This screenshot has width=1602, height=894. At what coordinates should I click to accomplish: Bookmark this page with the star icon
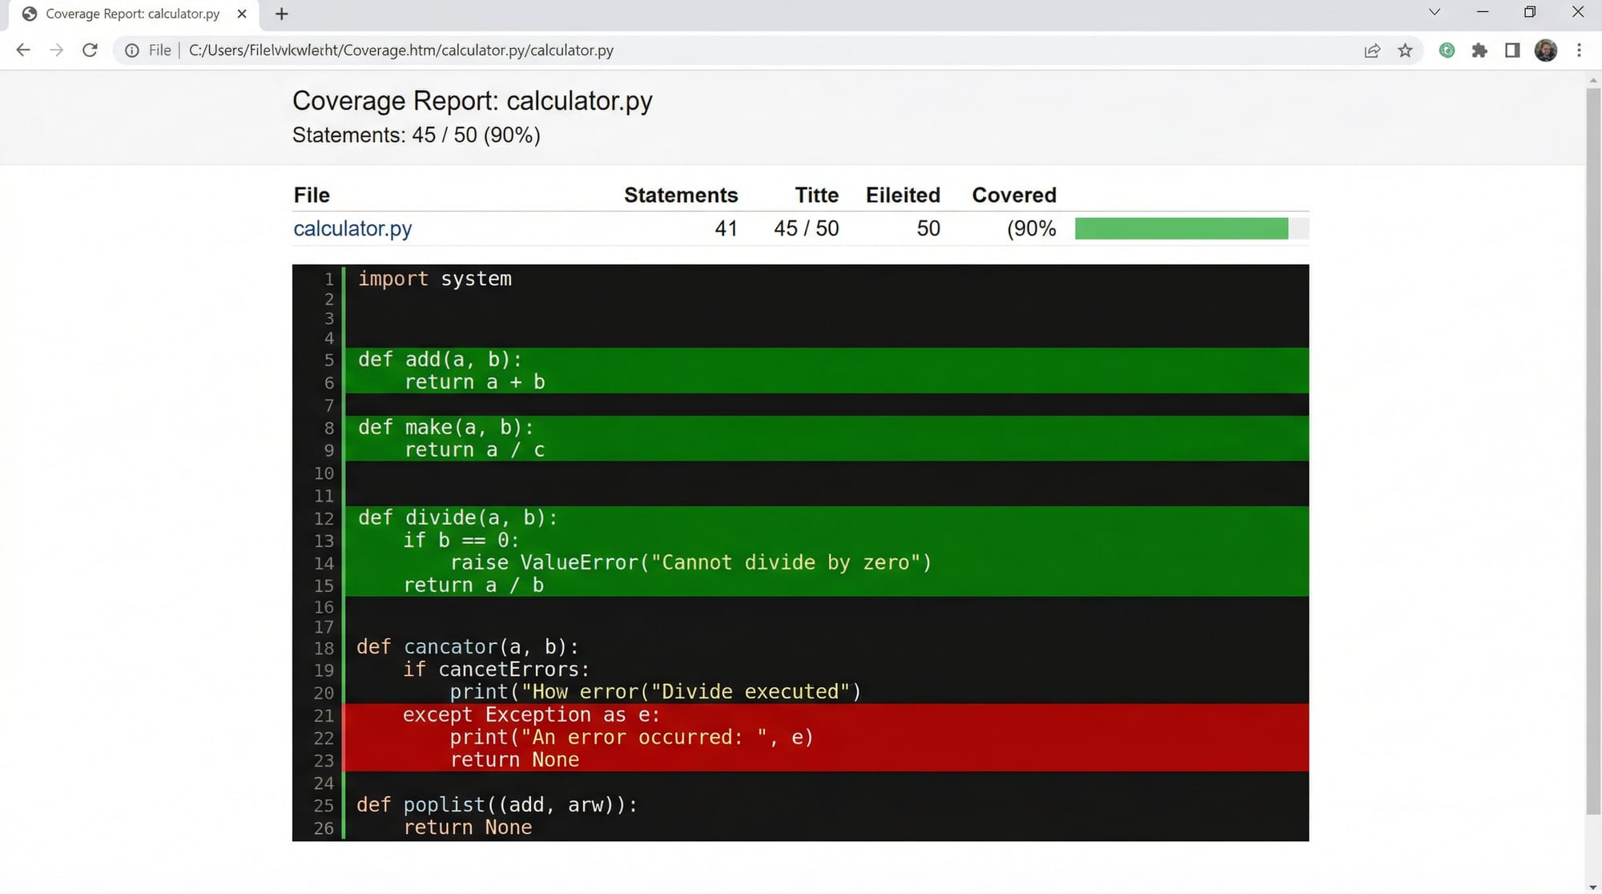tap(1405, 50)
